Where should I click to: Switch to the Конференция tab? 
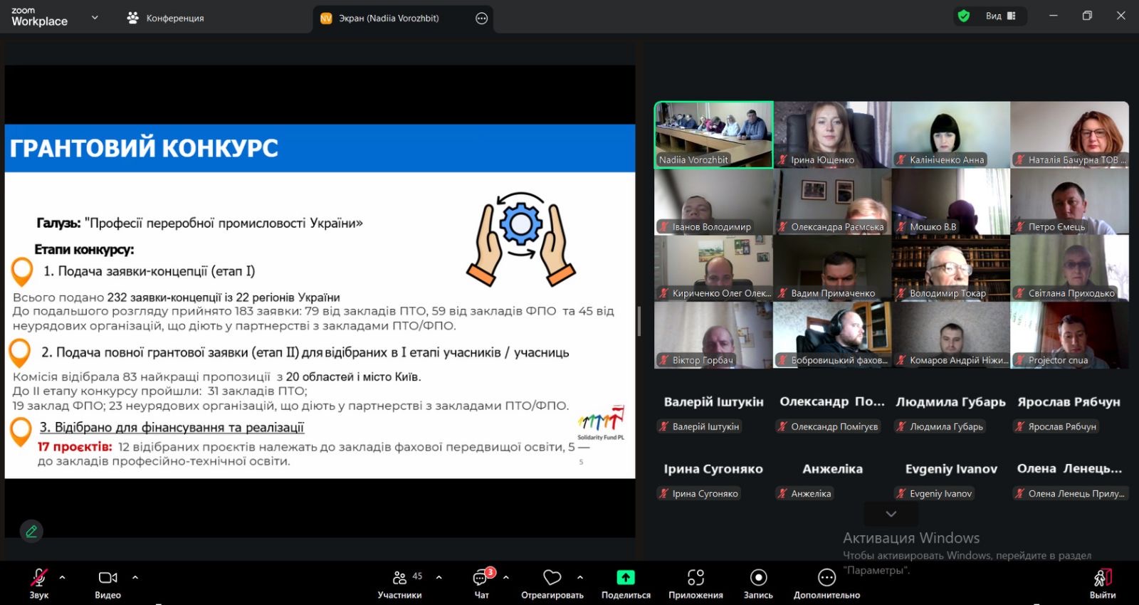point(166,19)
